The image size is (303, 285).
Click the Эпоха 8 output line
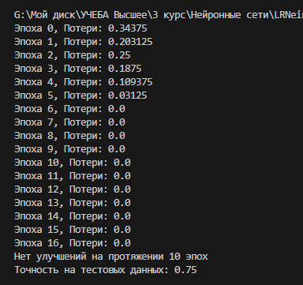click(69, 136)
